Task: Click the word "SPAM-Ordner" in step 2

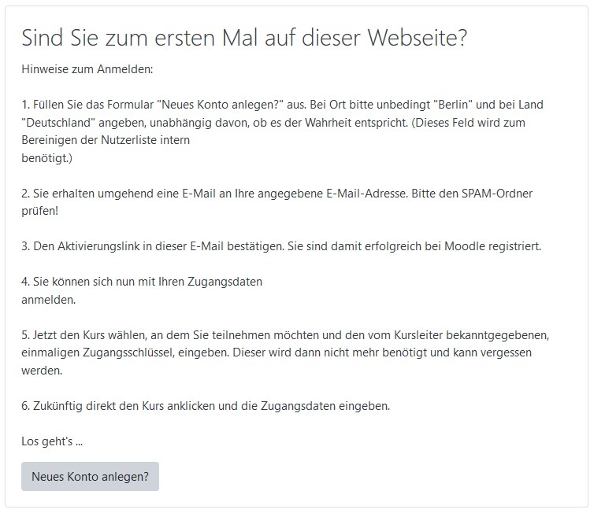Action: coord(508,193)
